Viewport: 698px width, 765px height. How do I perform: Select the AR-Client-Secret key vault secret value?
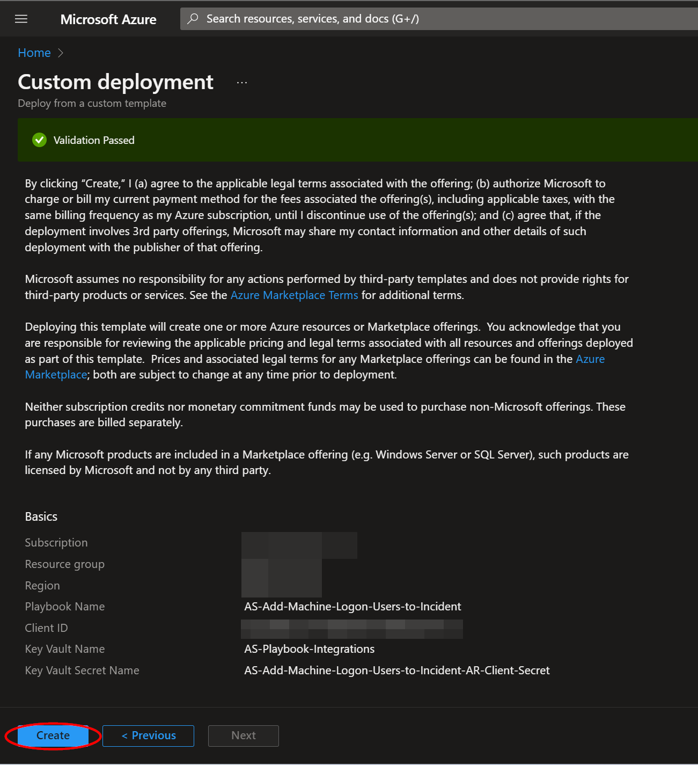click(397, 671)
